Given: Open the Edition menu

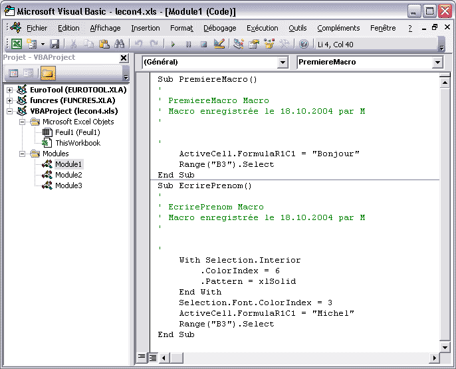Looking at the screenshot, I should [68, 28].
